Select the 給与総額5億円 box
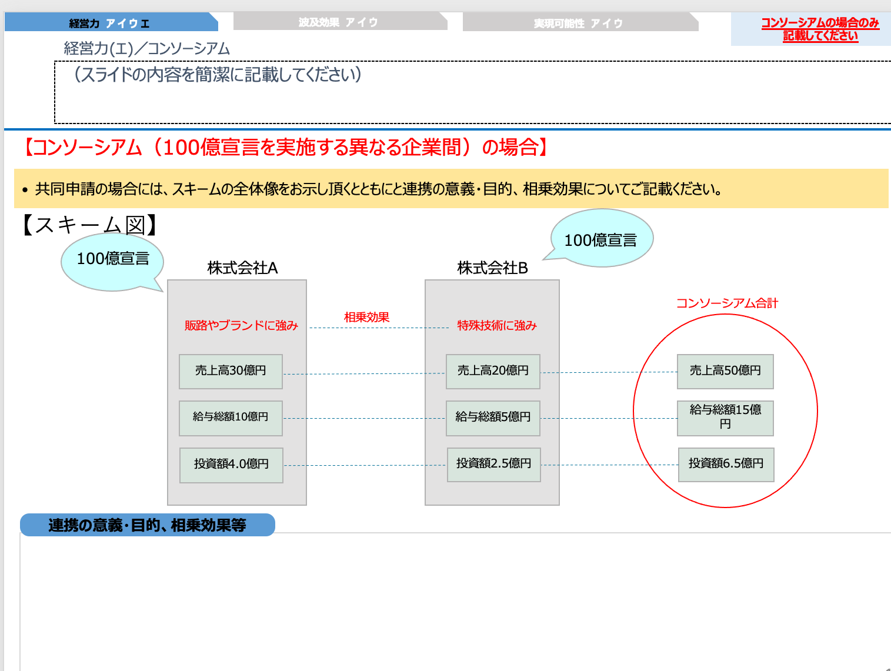 [493, 418]
